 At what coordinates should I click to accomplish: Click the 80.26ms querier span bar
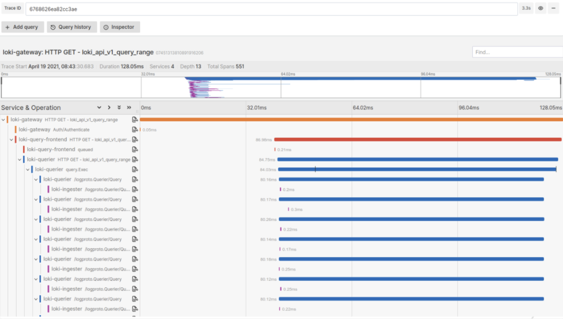412,219
